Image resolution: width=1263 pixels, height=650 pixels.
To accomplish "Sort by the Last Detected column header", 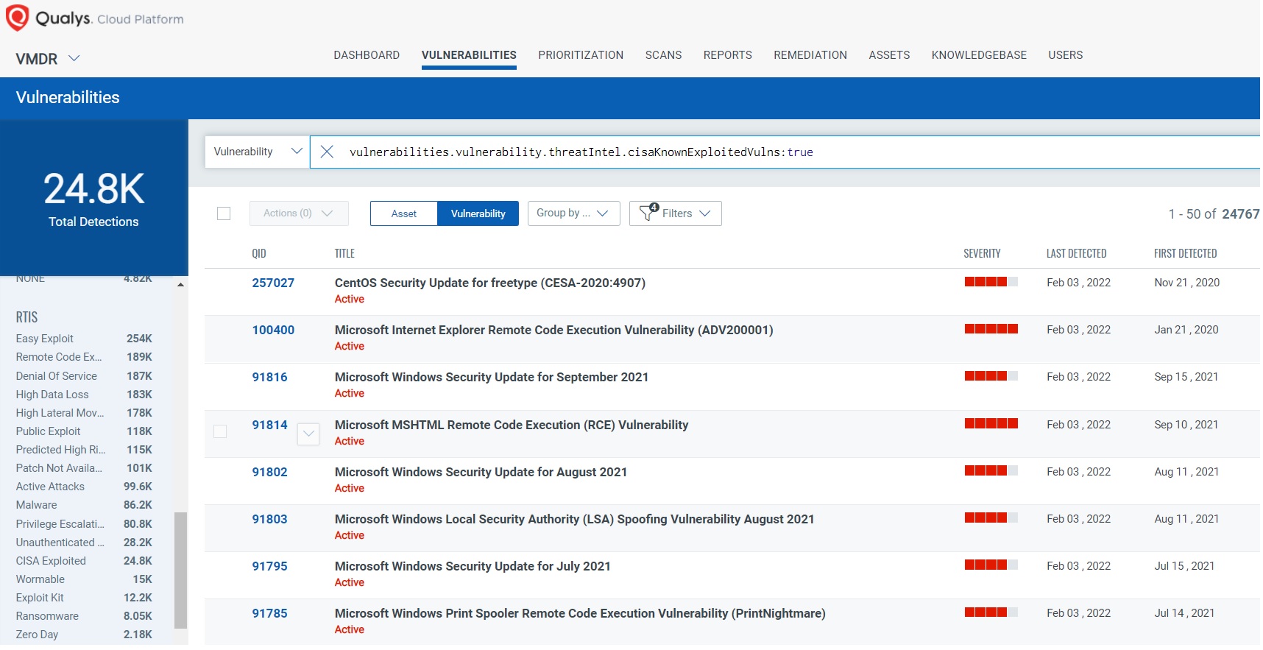I will (x=1076, y=253).
